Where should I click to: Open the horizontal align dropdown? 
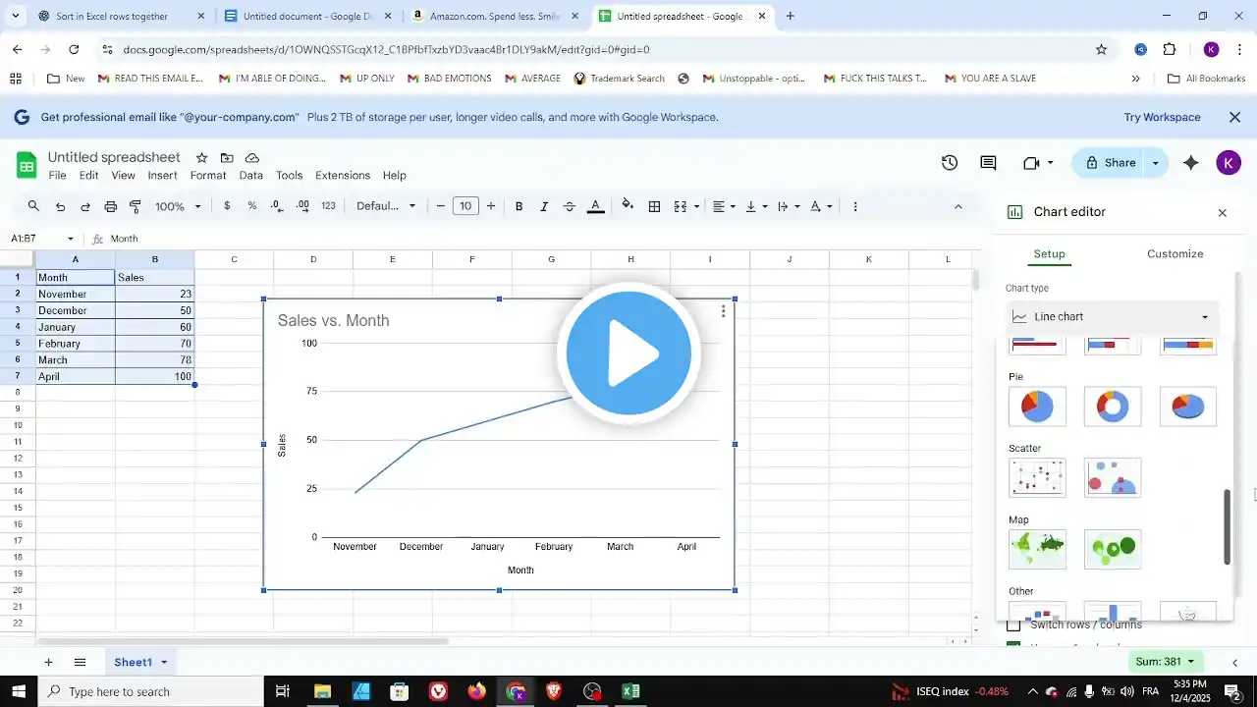point(724,206)
